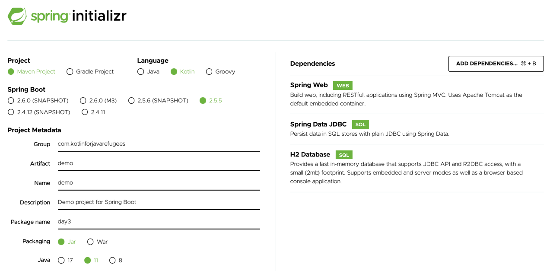
Task: Click the Dependencies heading
Action: pos(313,64)
